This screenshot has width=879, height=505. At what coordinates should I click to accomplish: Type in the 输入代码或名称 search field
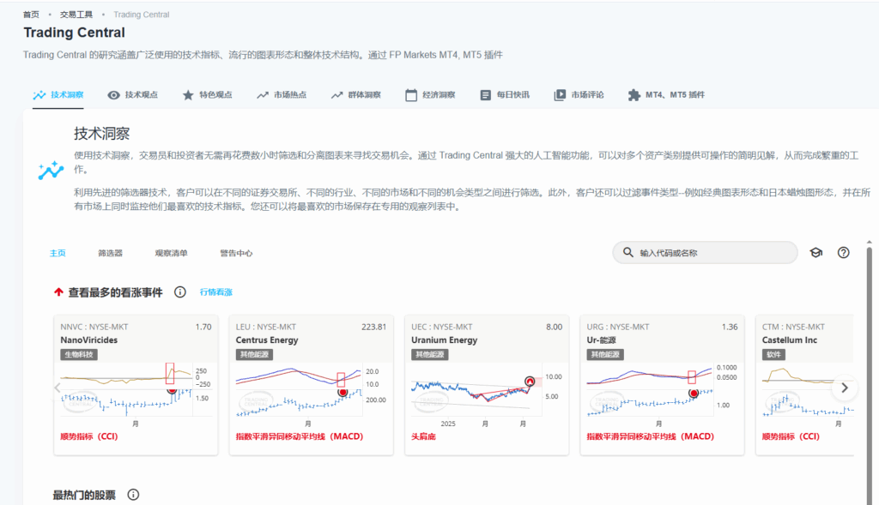712,253
